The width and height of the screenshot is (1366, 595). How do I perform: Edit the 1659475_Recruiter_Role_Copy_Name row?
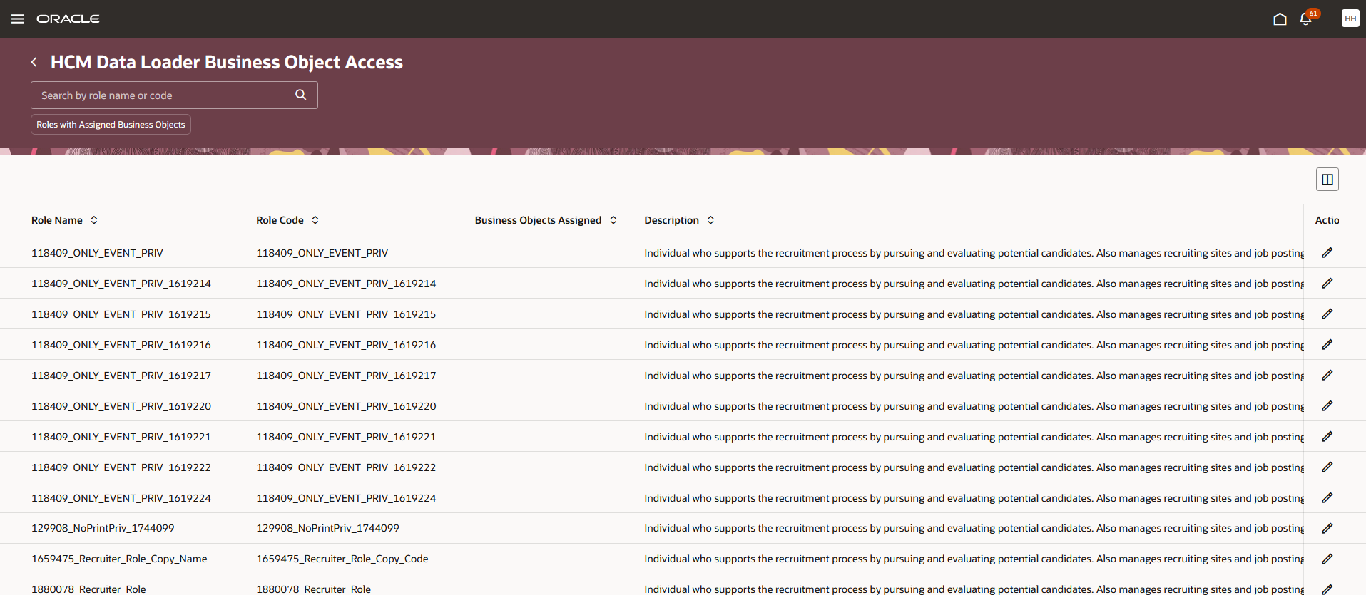coord(1327,559)
